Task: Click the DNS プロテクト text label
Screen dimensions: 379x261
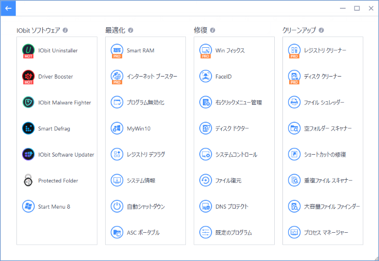Action: [232, 207]
